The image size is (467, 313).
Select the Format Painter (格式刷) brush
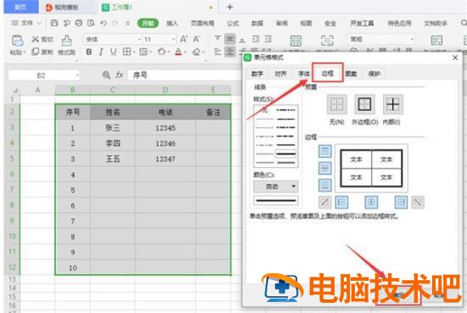66,41
